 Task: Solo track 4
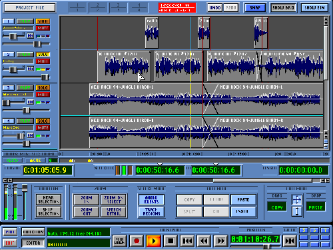tap(43, 121)
